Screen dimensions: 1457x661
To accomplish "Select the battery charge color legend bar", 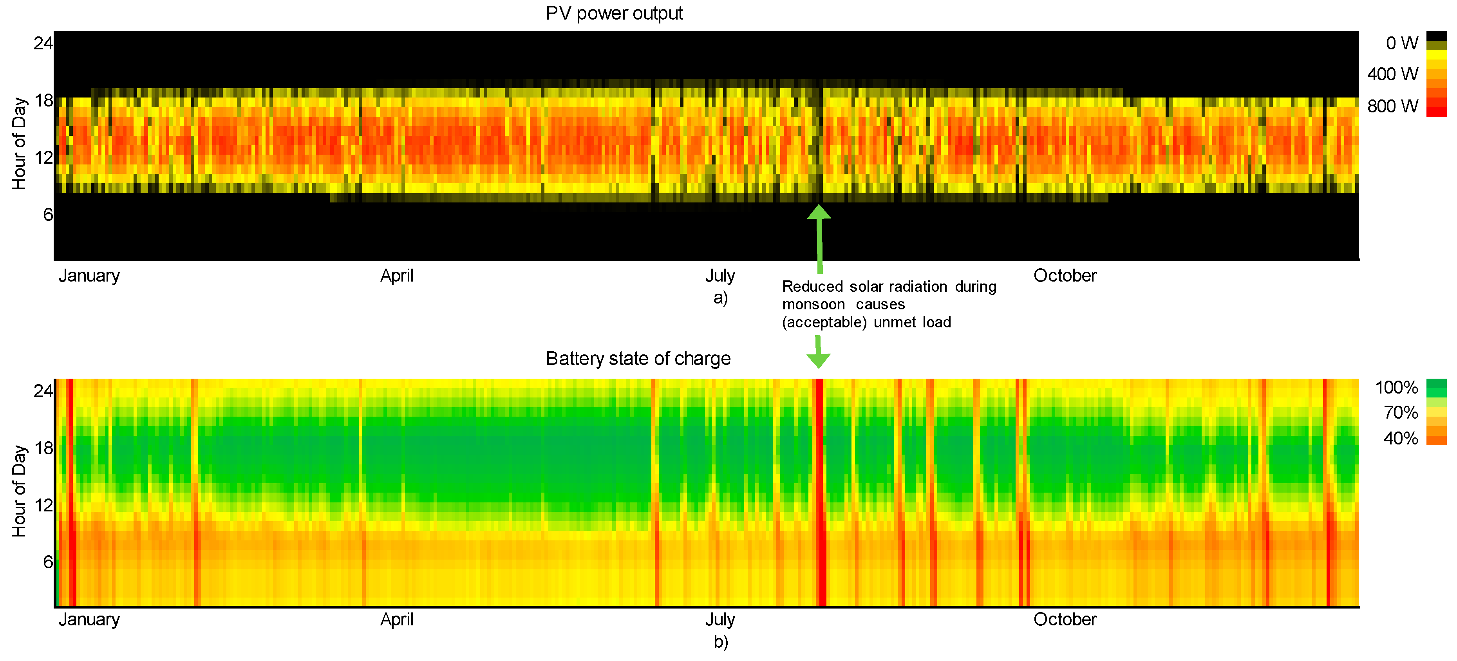I will tap(1436, 412).
